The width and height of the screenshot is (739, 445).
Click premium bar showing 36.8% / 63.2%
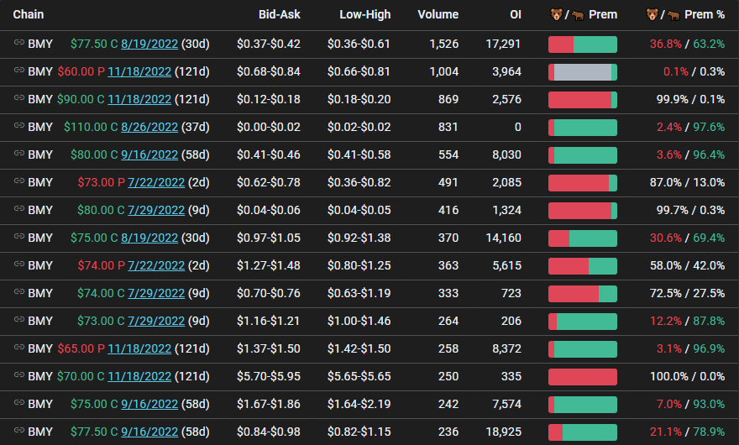[583, 44]
